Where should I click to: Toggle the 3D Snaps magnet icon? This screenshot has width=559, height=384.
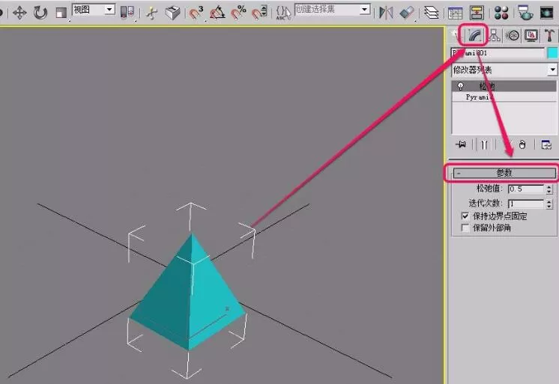click(196, 13)
